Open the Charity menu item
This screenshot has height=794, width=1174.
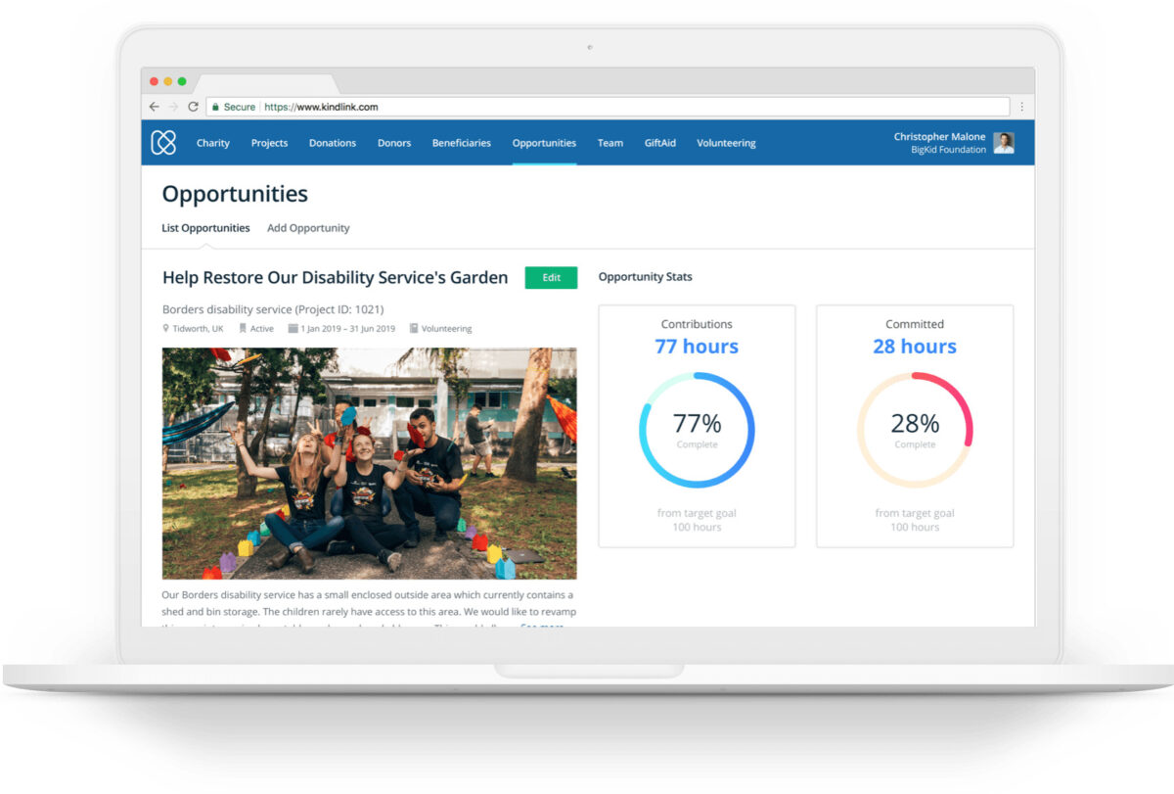click(212, 143)
